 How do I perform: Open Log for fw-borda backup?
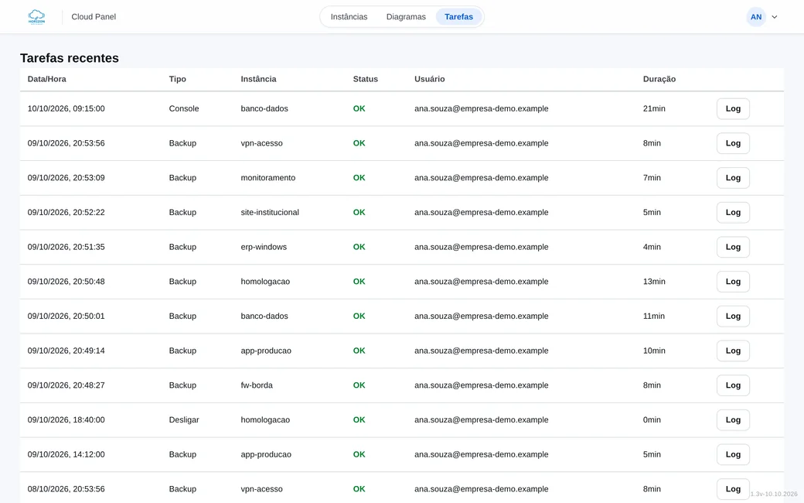tap(733, 385)
